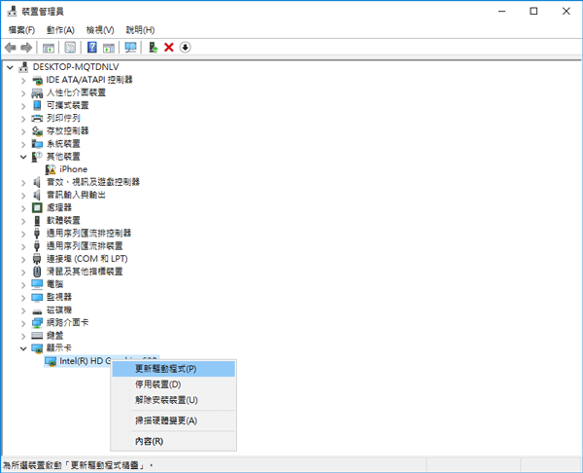583x473 pixels.
Task: Open the 檔案(F) menu
Action: click(x=21, y=30)
